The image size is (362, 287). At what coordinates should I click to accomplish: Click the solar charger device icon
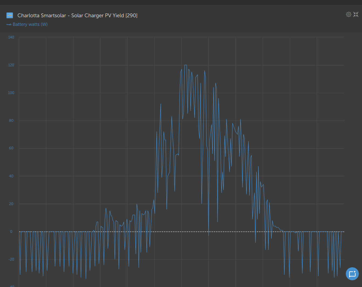(10, 15)
